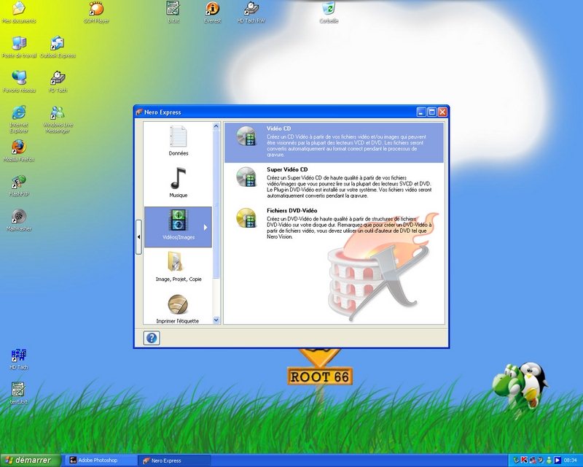This screenshot has height=467, width=583.
Task: Minimize the Nero Express window
Action: pyautogui.click(x=421, y=112)
